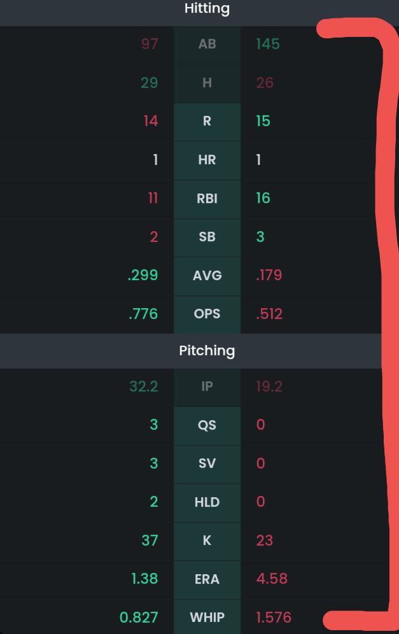Click the AVG category label
The width and height of the screenshot is (399, 634).
tap(207, 276)
